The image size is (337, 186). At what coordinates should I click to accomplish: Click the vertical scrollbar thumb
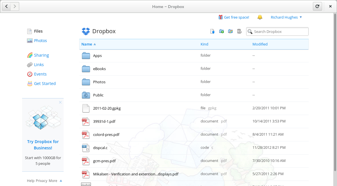click(x=335, y=92)
